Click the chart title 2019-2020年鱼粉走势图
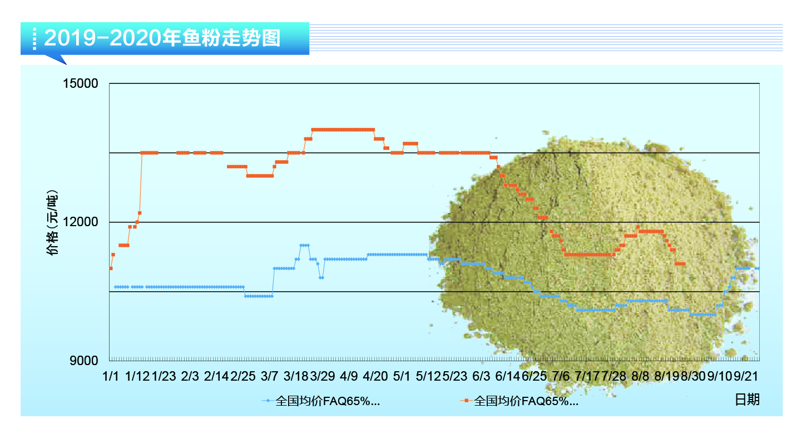 [162, 38]
